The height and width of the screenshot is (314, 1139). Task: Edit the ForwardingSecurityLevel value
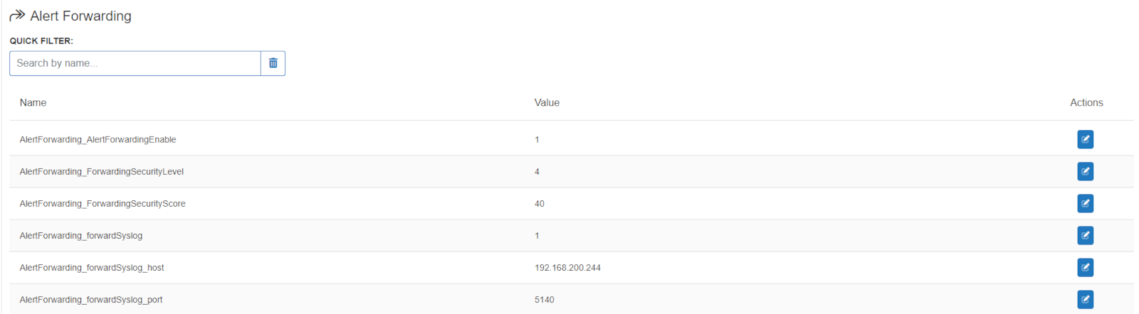(x=1085, y=171)
